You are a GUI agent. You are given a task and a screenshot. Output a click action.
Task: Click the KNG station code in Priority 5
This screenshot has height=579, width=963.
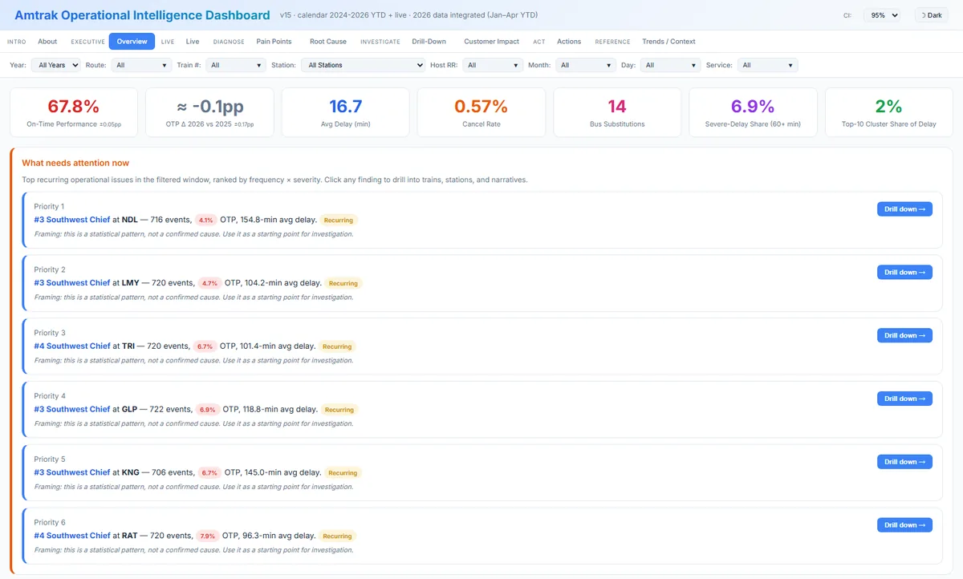coord(131,472)
